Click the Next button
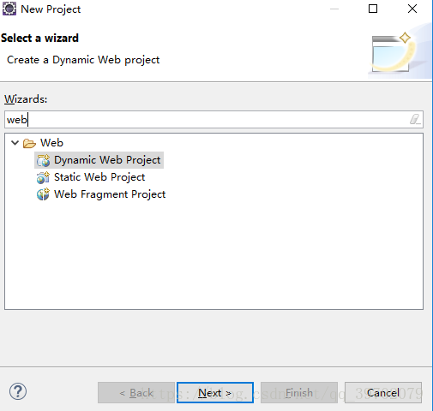 tap(215, 393)
